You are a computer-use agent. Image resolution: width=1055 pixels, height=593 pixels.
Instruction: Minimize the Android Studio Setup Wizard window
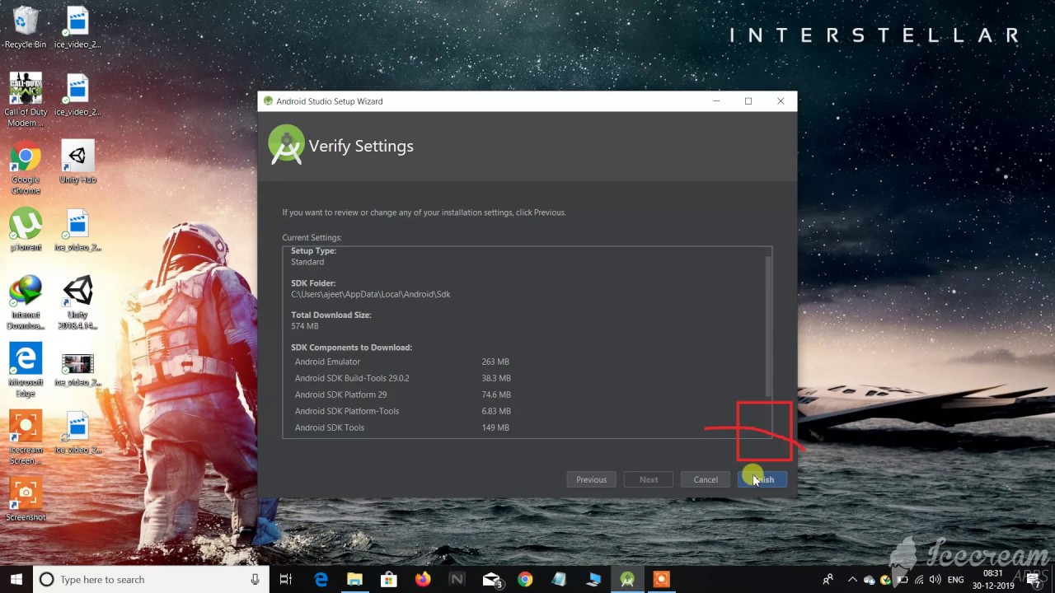pos(716,101)
